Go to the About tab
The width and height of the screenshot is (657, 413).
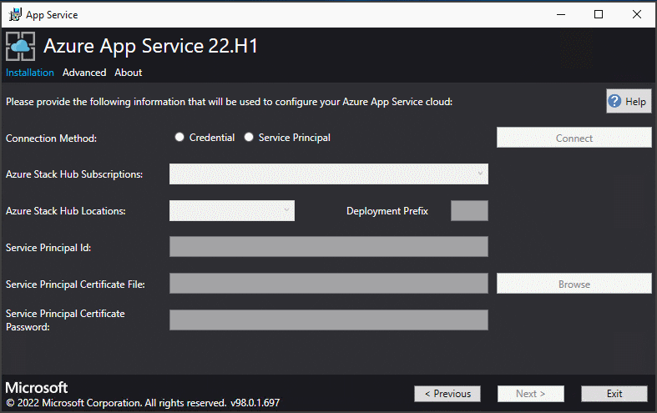point(129,73)
